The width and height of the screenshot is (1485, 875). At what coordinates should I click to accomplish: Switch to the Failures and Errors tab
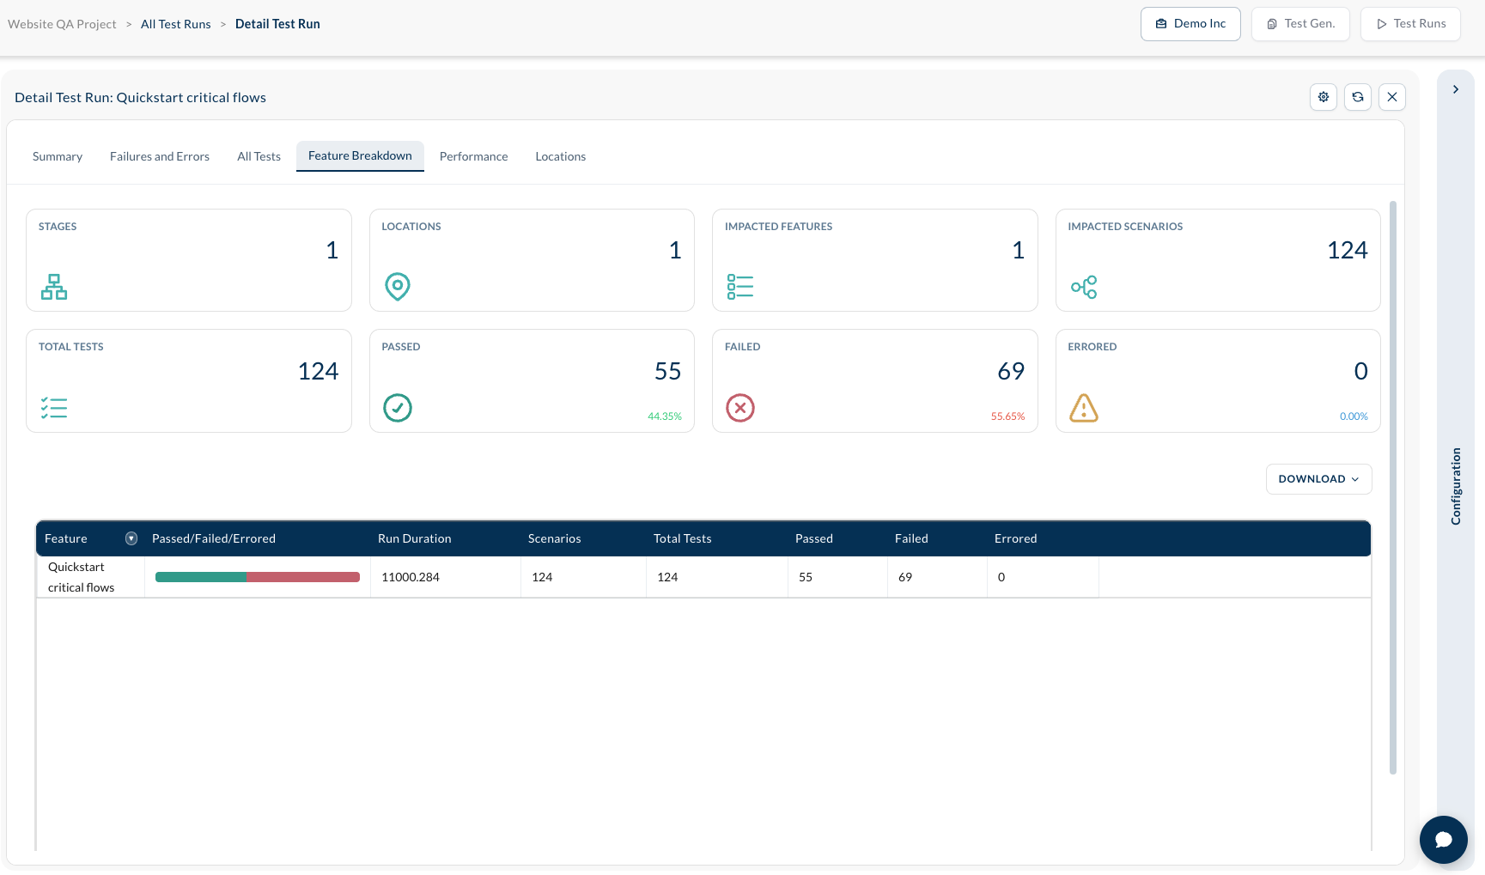click(x=160, y=156)
